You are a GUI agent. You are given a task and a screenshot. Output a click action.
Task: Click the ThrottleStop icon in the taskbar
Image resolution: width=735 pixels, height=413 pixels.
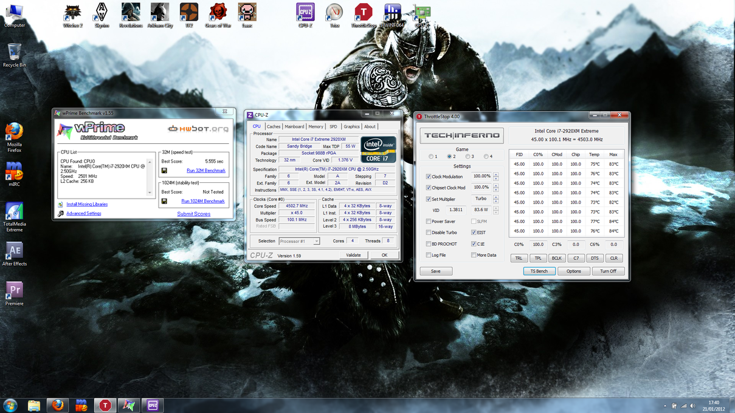click(105, 405)
